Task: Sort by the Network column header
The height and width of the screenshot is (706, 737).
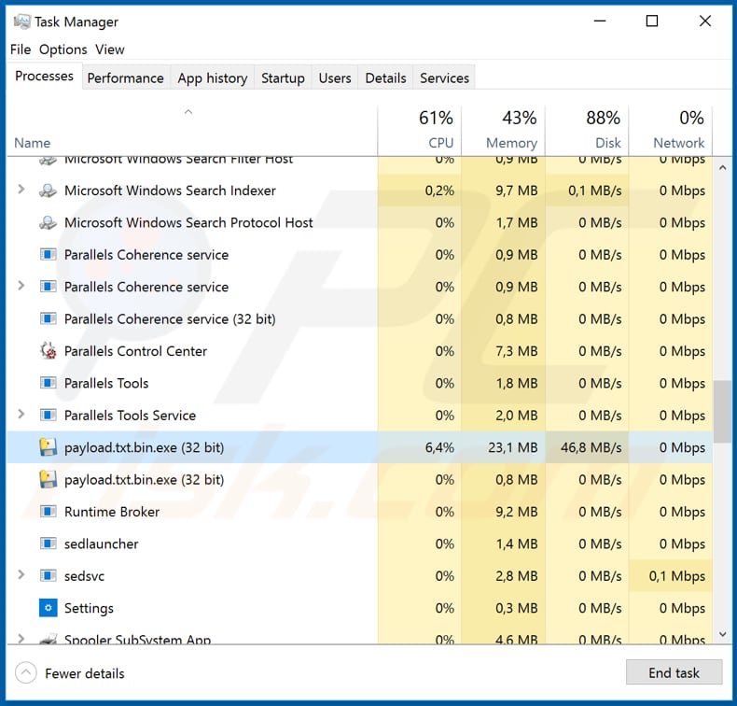Action: point(671,131)
